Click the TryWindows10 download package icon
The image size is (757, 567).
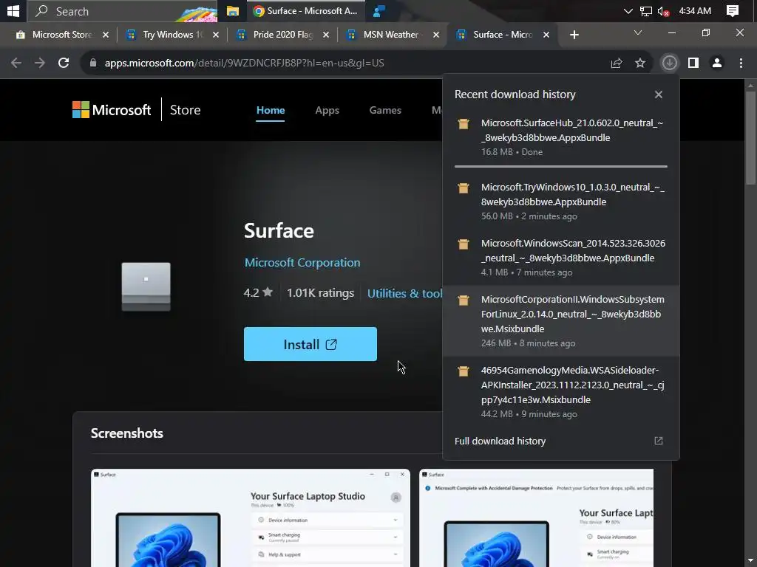[464, 188]
